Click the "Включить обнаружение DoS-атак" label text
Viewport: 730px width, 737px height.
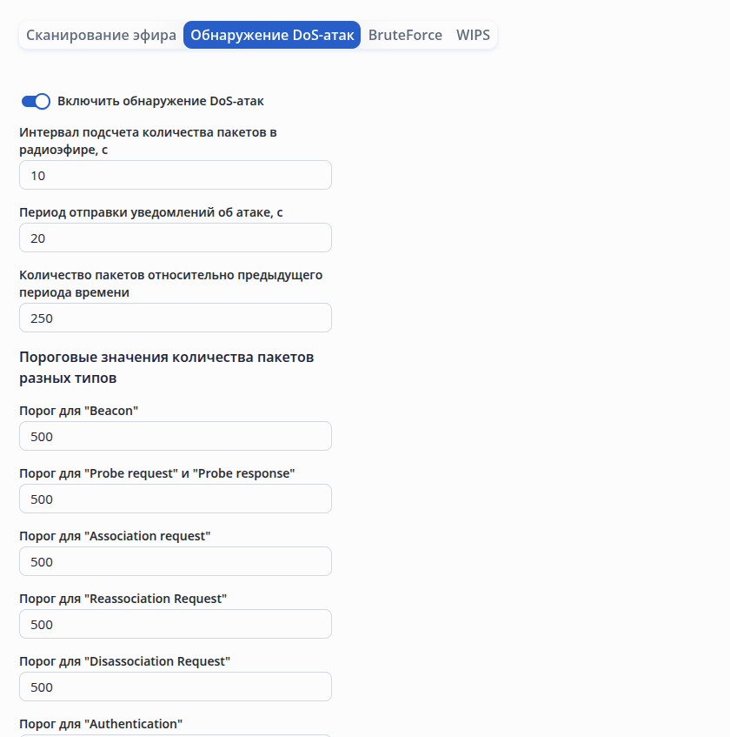pos(161,101)
